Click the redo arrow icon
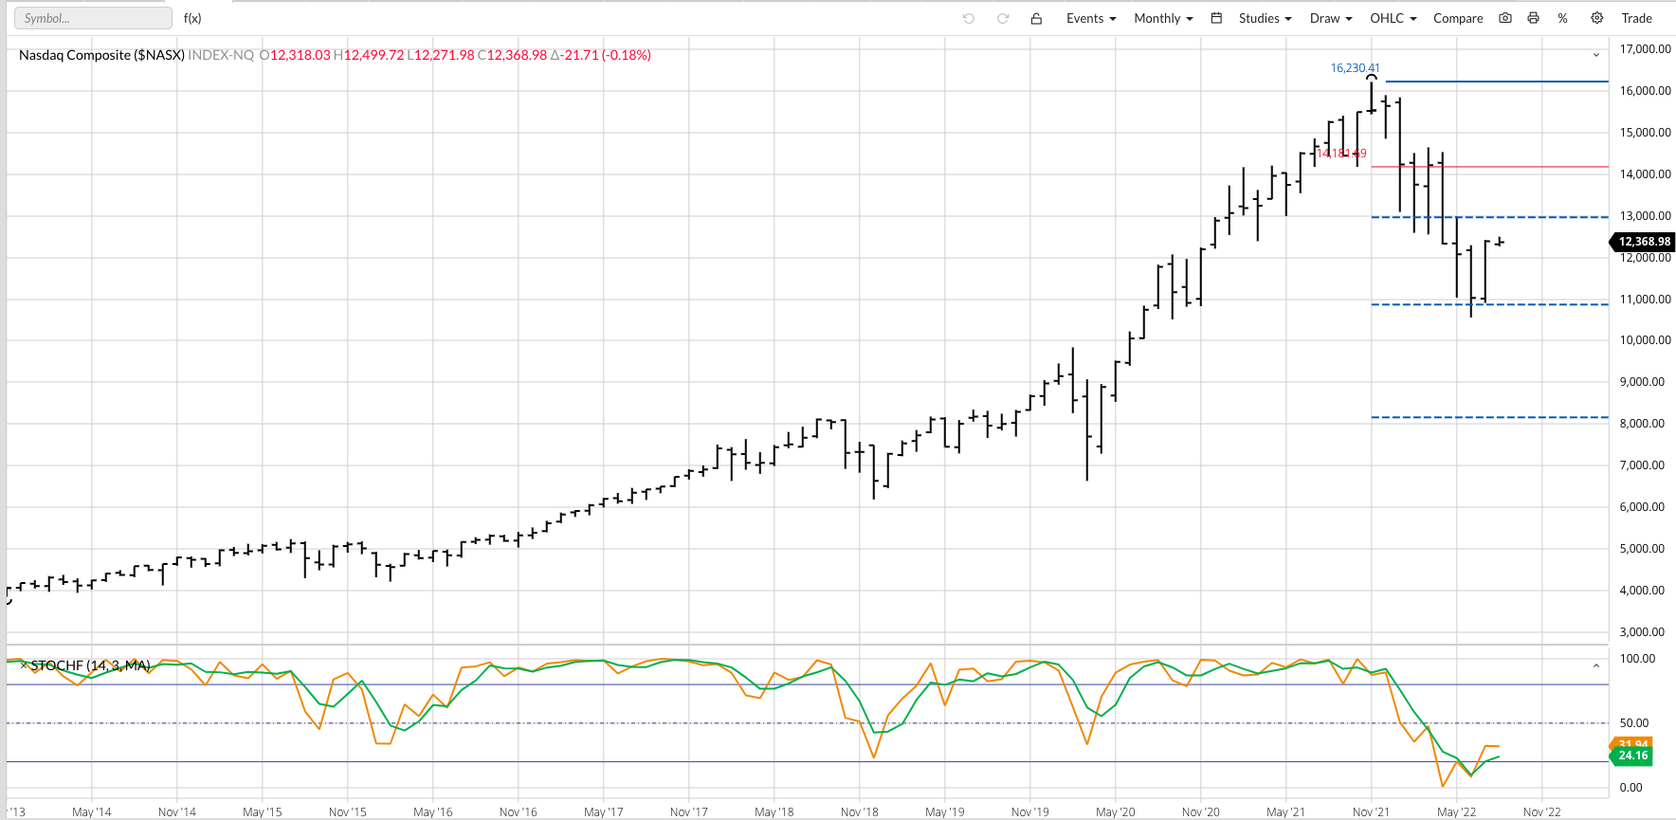1676x820 pixels. (x=1003, y=18)
